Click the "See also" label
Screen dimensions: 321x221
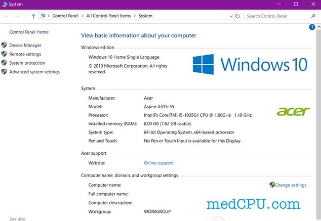click(17, 219)
